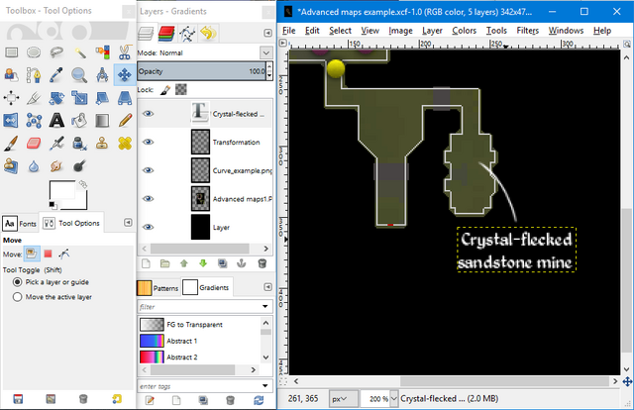Select the Select by Color tool
The height and width of the screenshot is (410, 634).
[102, 52]
